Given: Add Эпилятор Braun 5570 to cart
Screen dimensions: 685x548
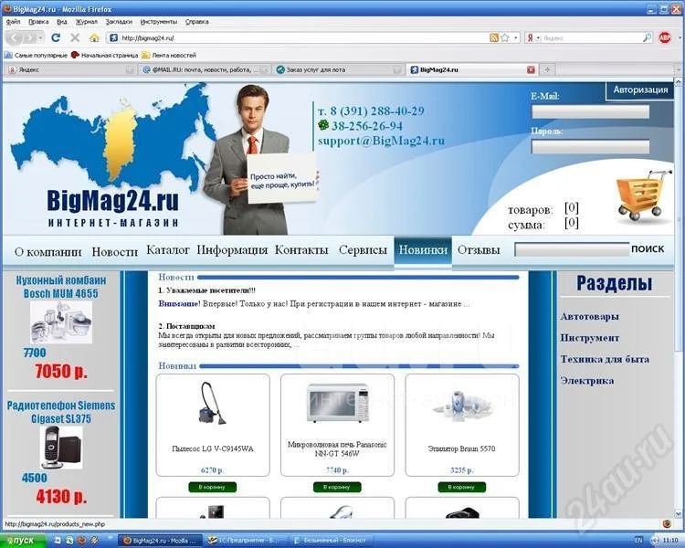Looking at the screenshot, I should [x=462, y=487].
